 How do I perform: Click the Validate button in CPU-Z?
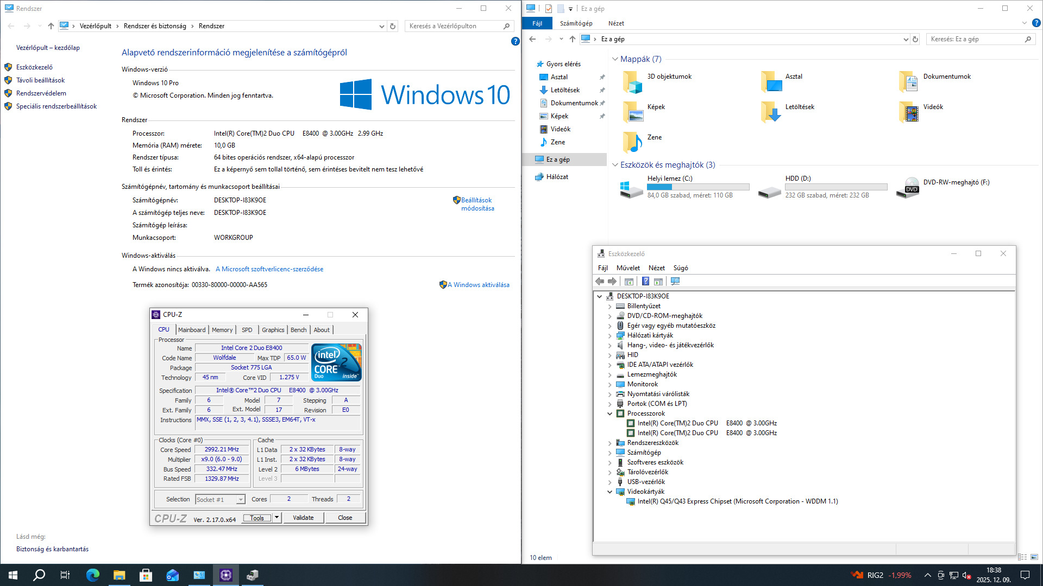[303, 518]
